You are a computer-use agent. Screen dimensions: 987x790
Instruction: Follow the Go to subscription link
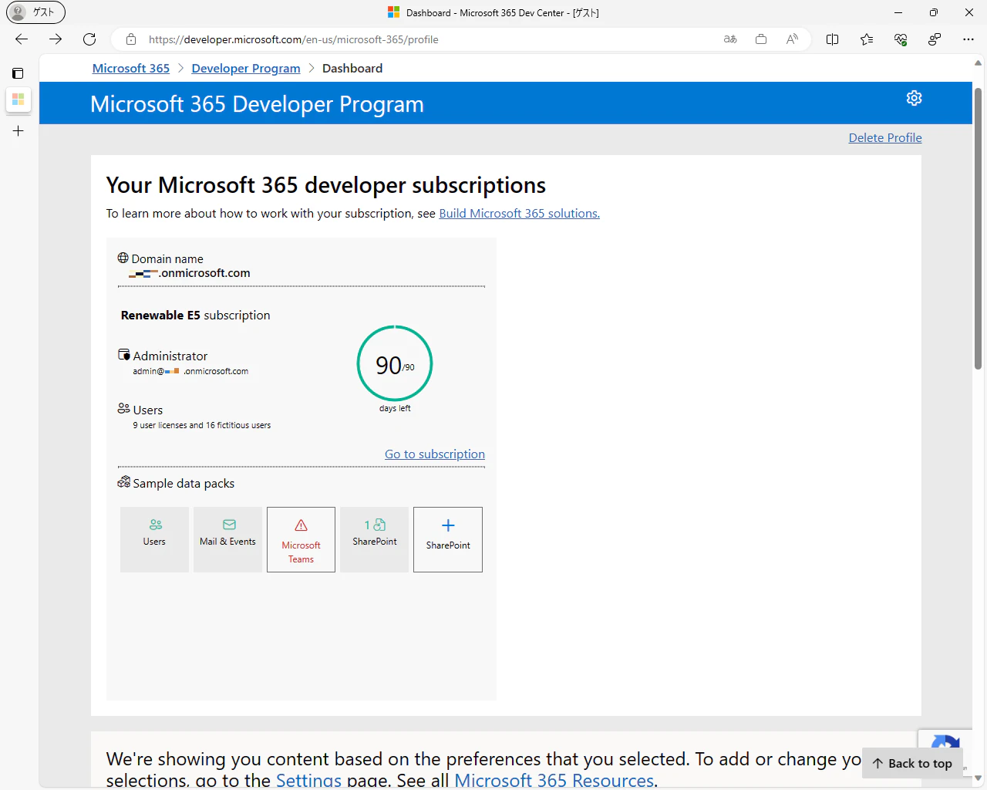pyautogui.click(x=435, y=454)
